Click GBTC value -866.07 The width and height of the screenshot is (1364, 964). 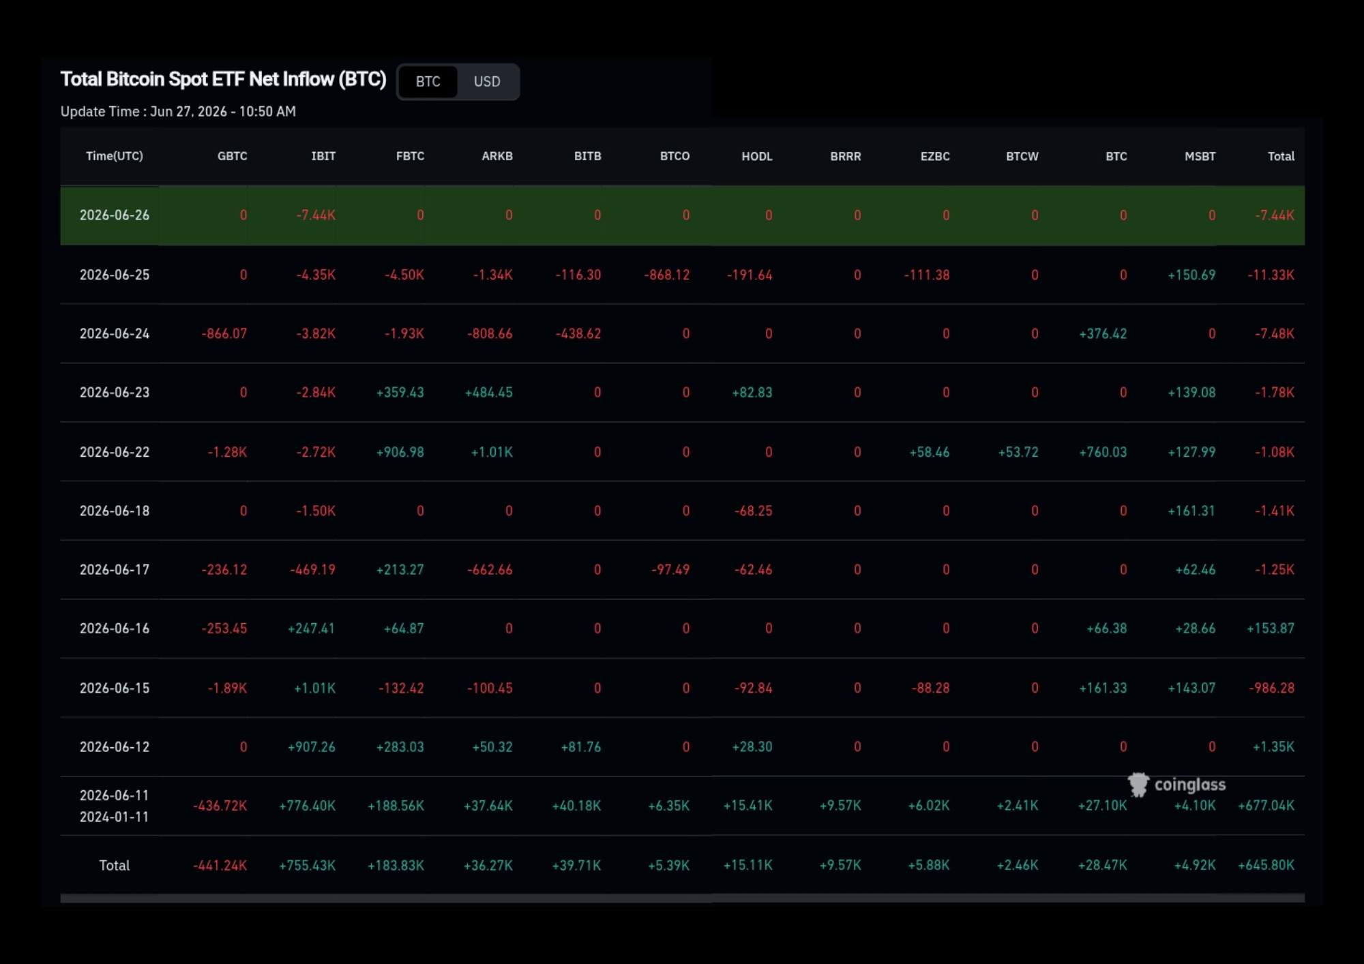click(224, 333)
